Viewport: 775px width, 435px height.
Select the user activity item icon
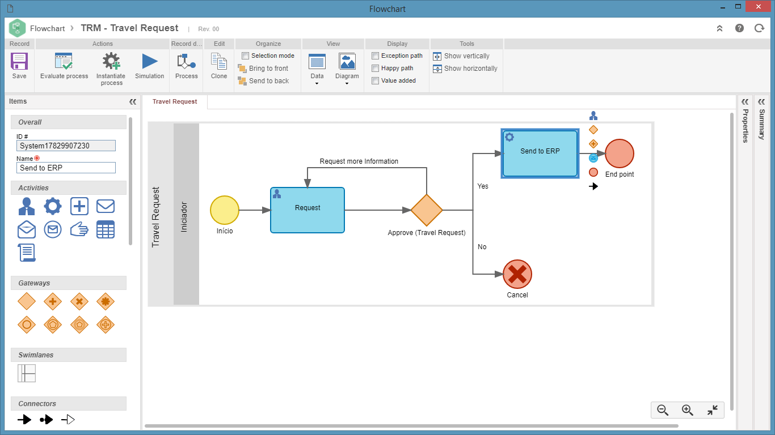[27, 206]
